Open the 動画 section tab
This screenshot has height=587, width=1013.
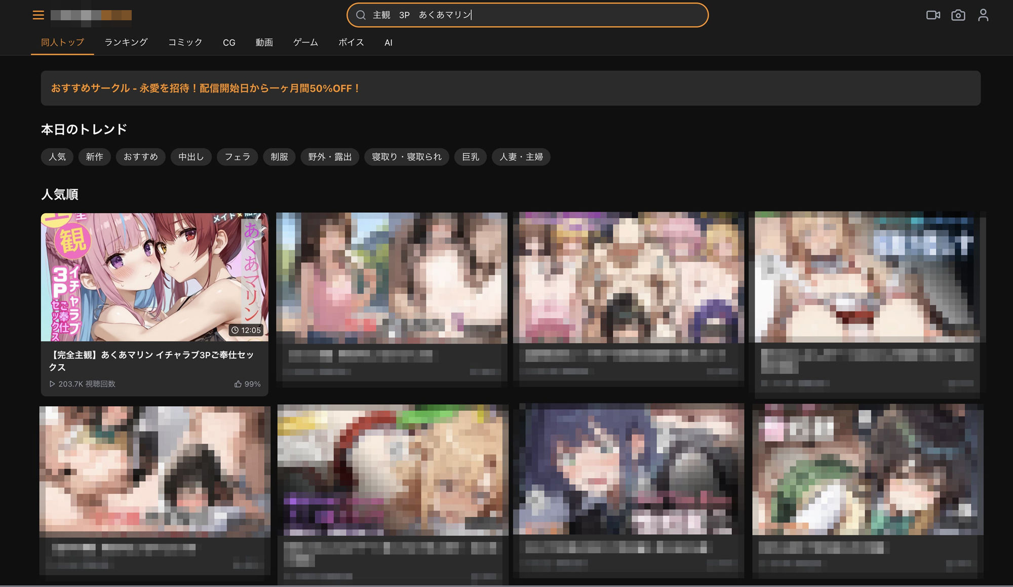point(264,43)
